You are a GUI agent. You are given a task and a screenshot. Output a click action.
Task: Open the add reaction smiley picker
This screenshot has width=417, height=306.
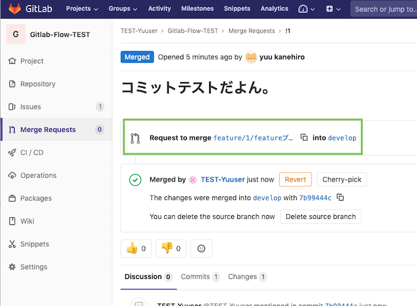[x=201, y=248]
